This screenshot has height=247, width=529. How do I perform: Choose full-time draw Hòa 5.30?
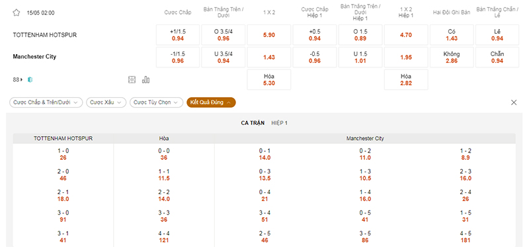(x=269, y=79)
